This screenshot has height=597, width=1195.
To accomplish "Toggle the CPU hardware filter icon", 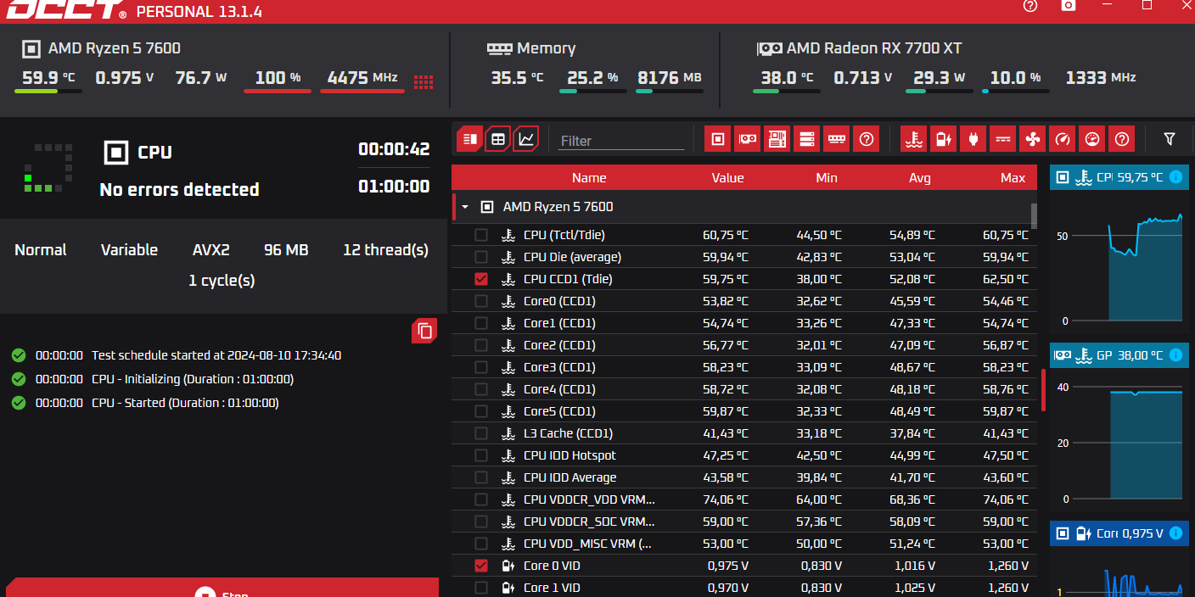I will click(x=718, y=139).
